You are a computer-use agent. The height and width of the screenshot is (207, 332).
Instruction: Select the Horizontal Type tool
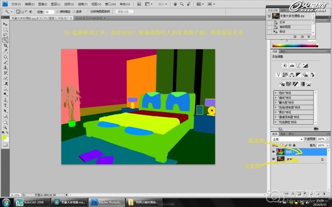[x=5, y=105]
